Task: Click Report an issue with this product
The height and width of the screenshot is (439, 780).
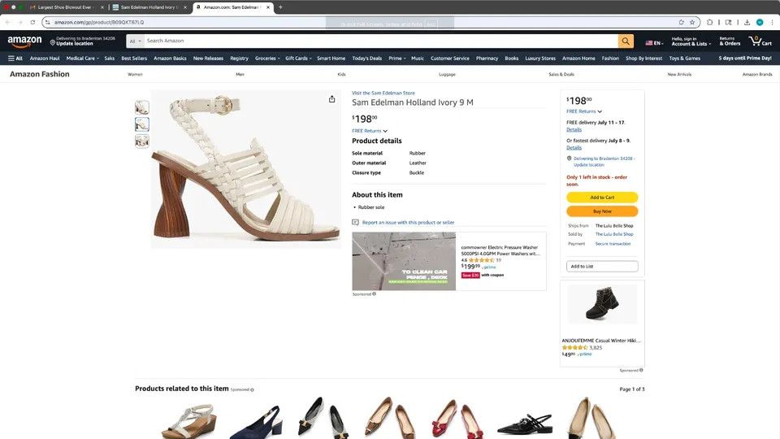Action: [408, 223]
